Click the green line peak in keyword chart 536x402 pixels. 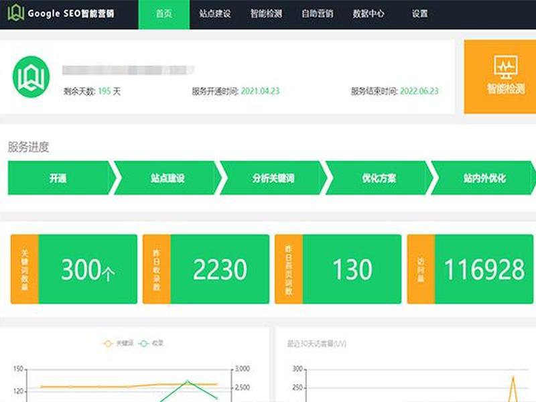(188, 381)
